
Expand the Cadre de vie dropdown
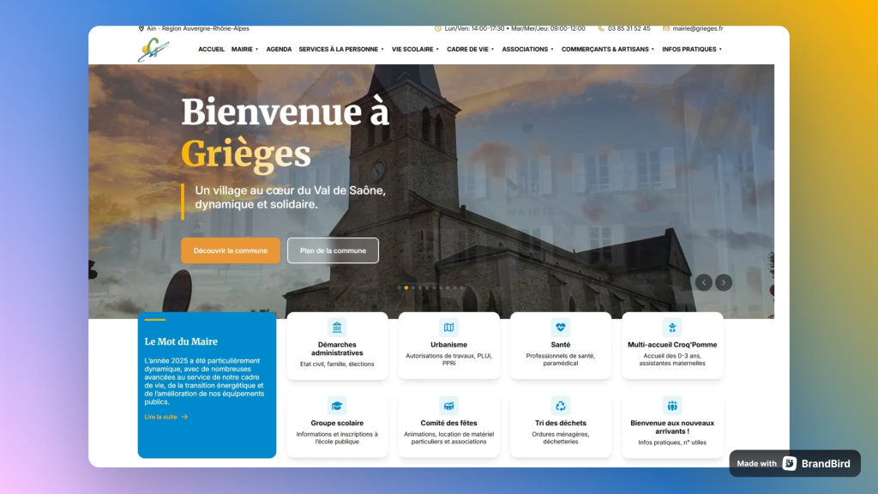[471, 49]
